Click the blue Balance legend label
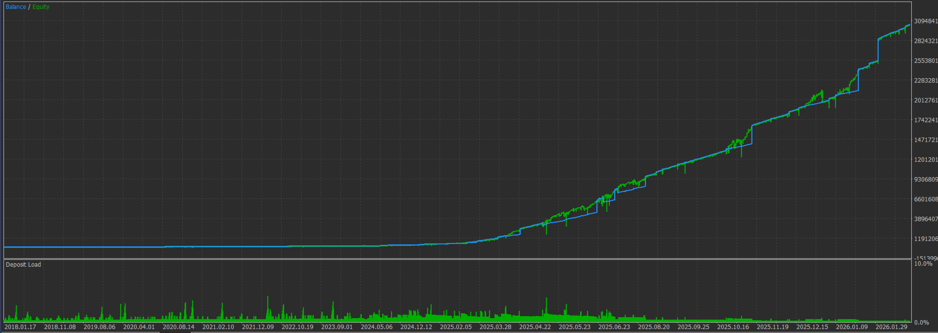938x333 pixels. coord(16,7)
